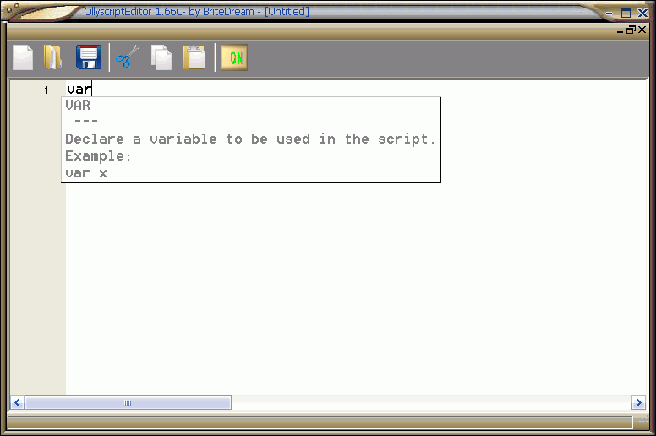Click the right arrow of horizontal scrollbar
The image size is (656, 436).
(638, 403)
